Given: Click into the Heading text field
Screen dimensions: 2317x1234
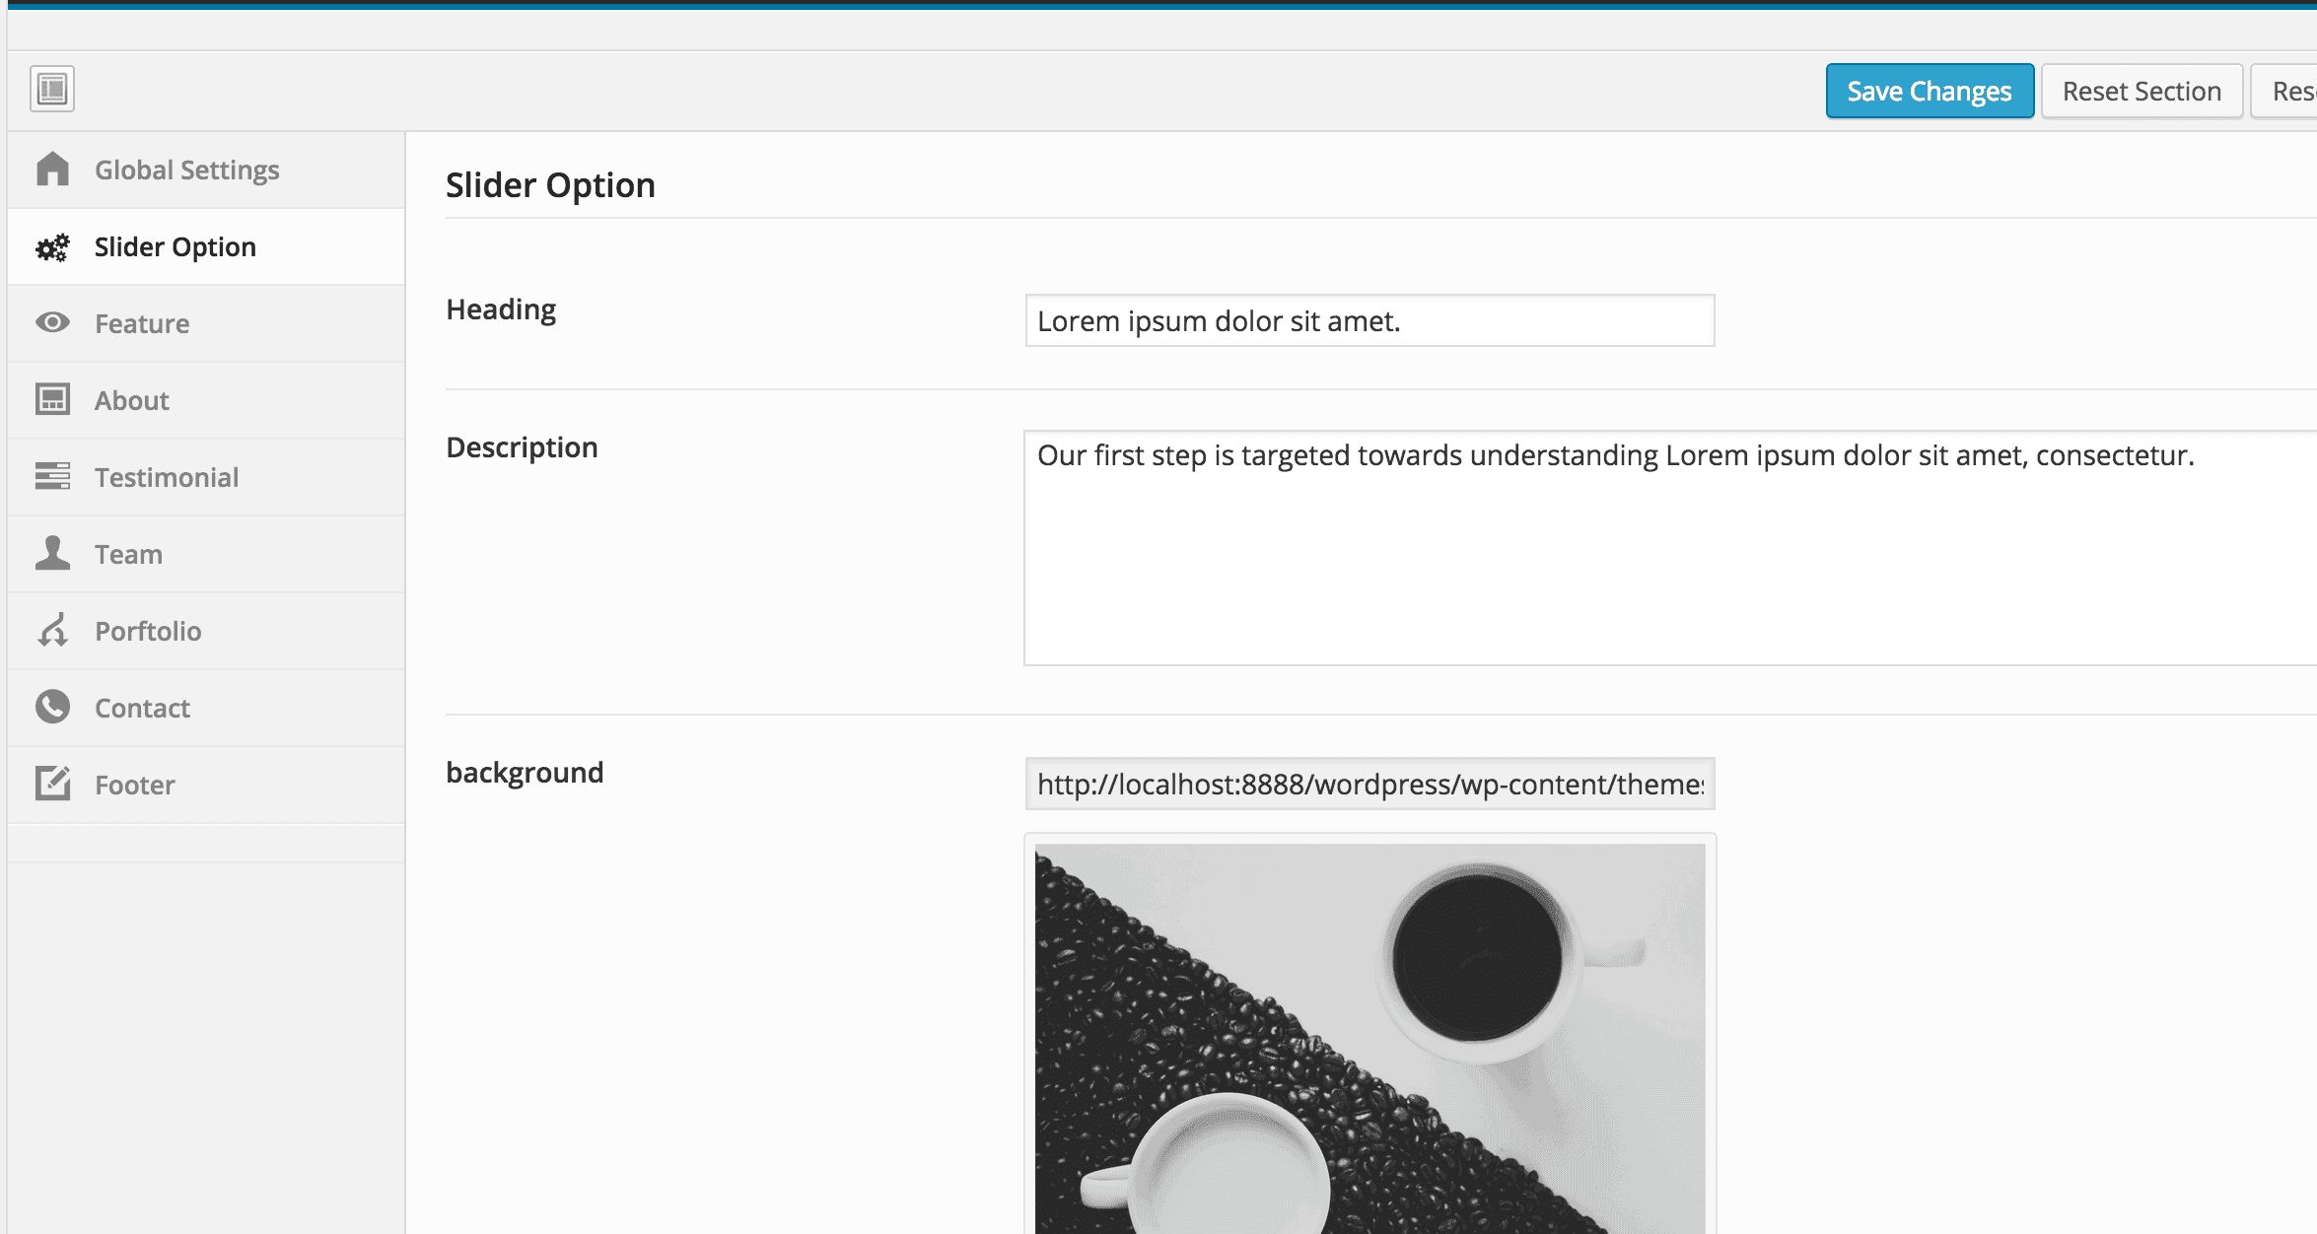Looking at the screenshot, I should tap(1369, 320).
